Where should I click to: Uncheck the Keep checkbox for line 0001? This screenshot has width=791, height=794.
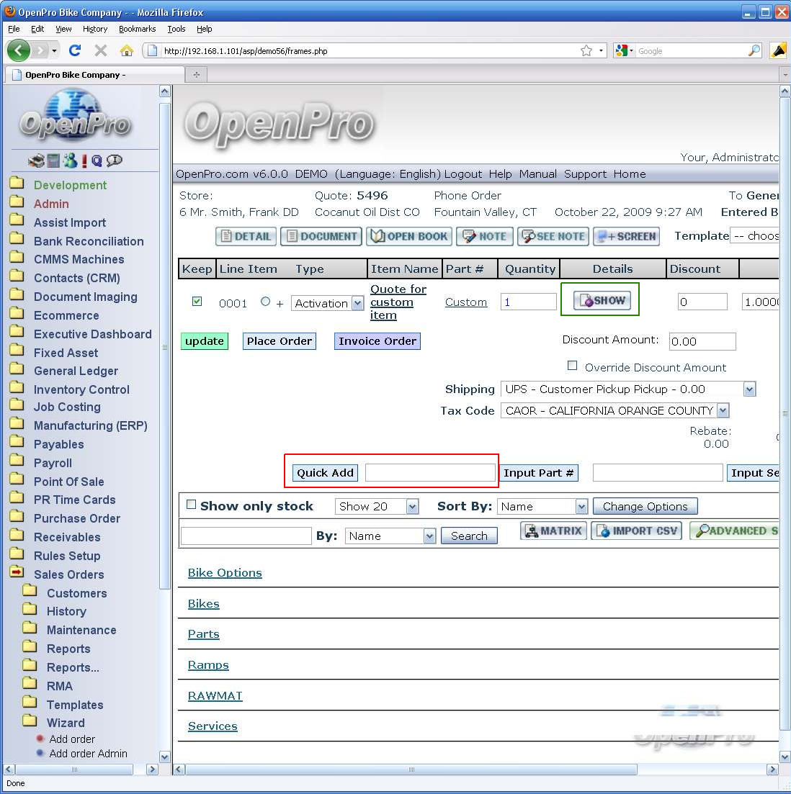click(x=197, y=302)
